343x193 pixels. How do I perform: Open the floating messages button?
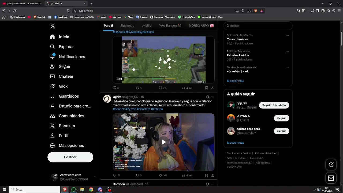(x=331, y=178)
